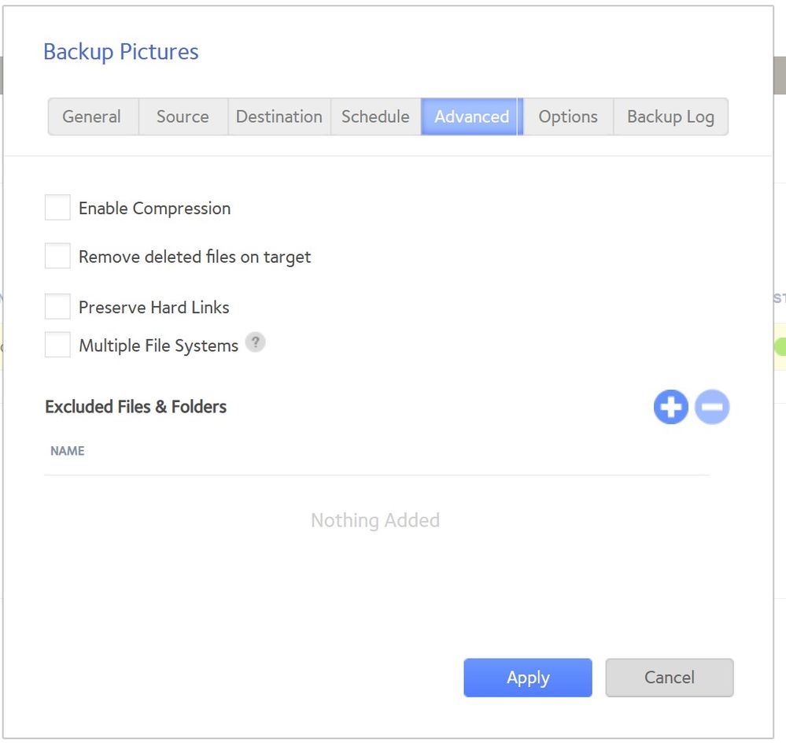Click the Excluded Files & Folders heading
The image size is (786, 750).
click(136, 407)
